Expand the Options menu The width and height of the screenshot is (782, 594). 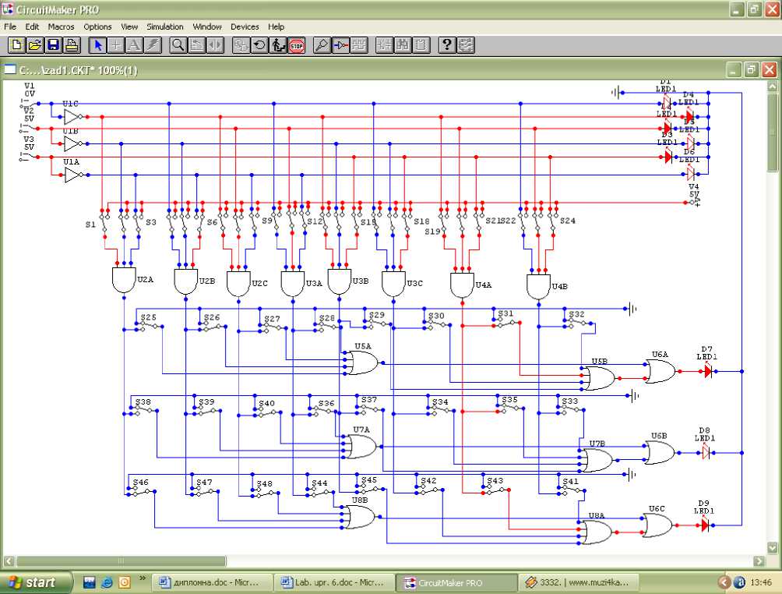[x=98, y=27]
